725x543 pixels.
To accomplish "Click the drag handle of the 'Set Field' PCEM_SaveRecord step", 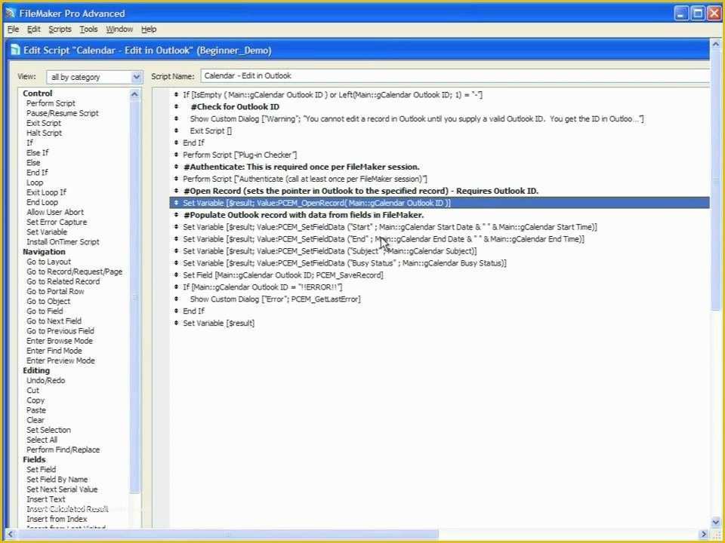I will point(176,275).
